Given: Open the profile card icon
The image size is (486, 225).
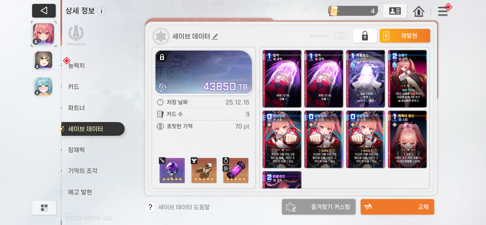Looking at the screenshot, I should (395, 11).
